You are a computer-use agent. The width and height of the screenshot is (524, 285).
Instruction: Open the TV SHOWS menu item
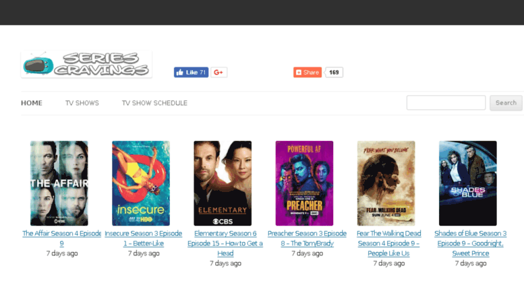click(82, 103)
